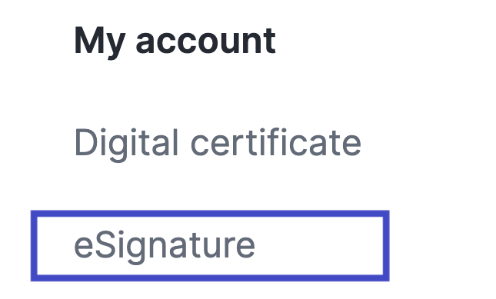Select Digital certificate in sidebar
496x299 pixels.
point(218,144)
